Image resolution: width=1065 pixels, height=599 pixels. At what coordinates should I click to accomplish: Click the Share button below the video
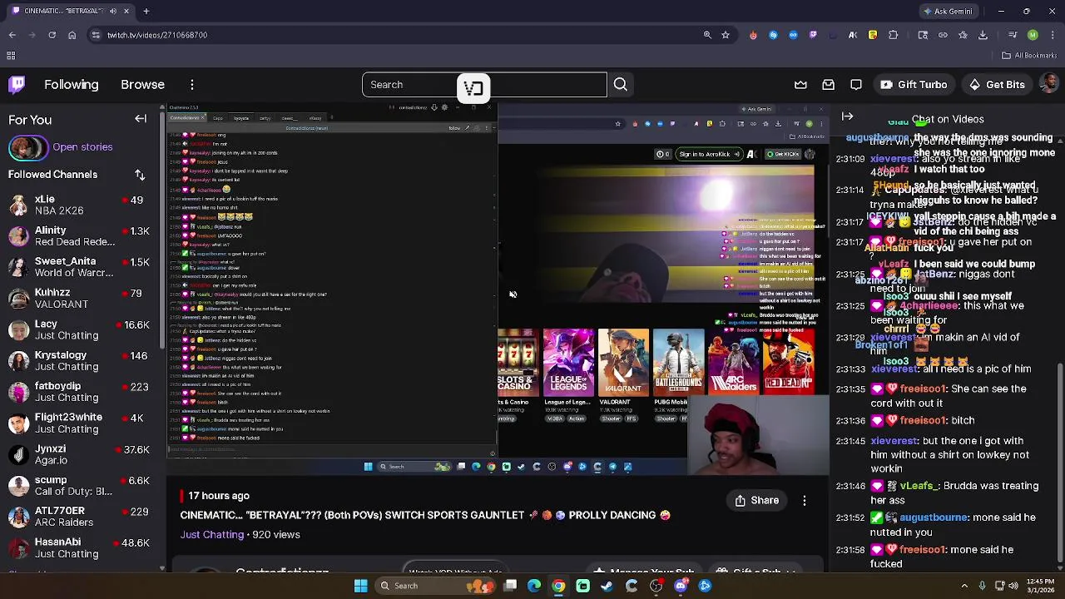click(x=757, y=501)
